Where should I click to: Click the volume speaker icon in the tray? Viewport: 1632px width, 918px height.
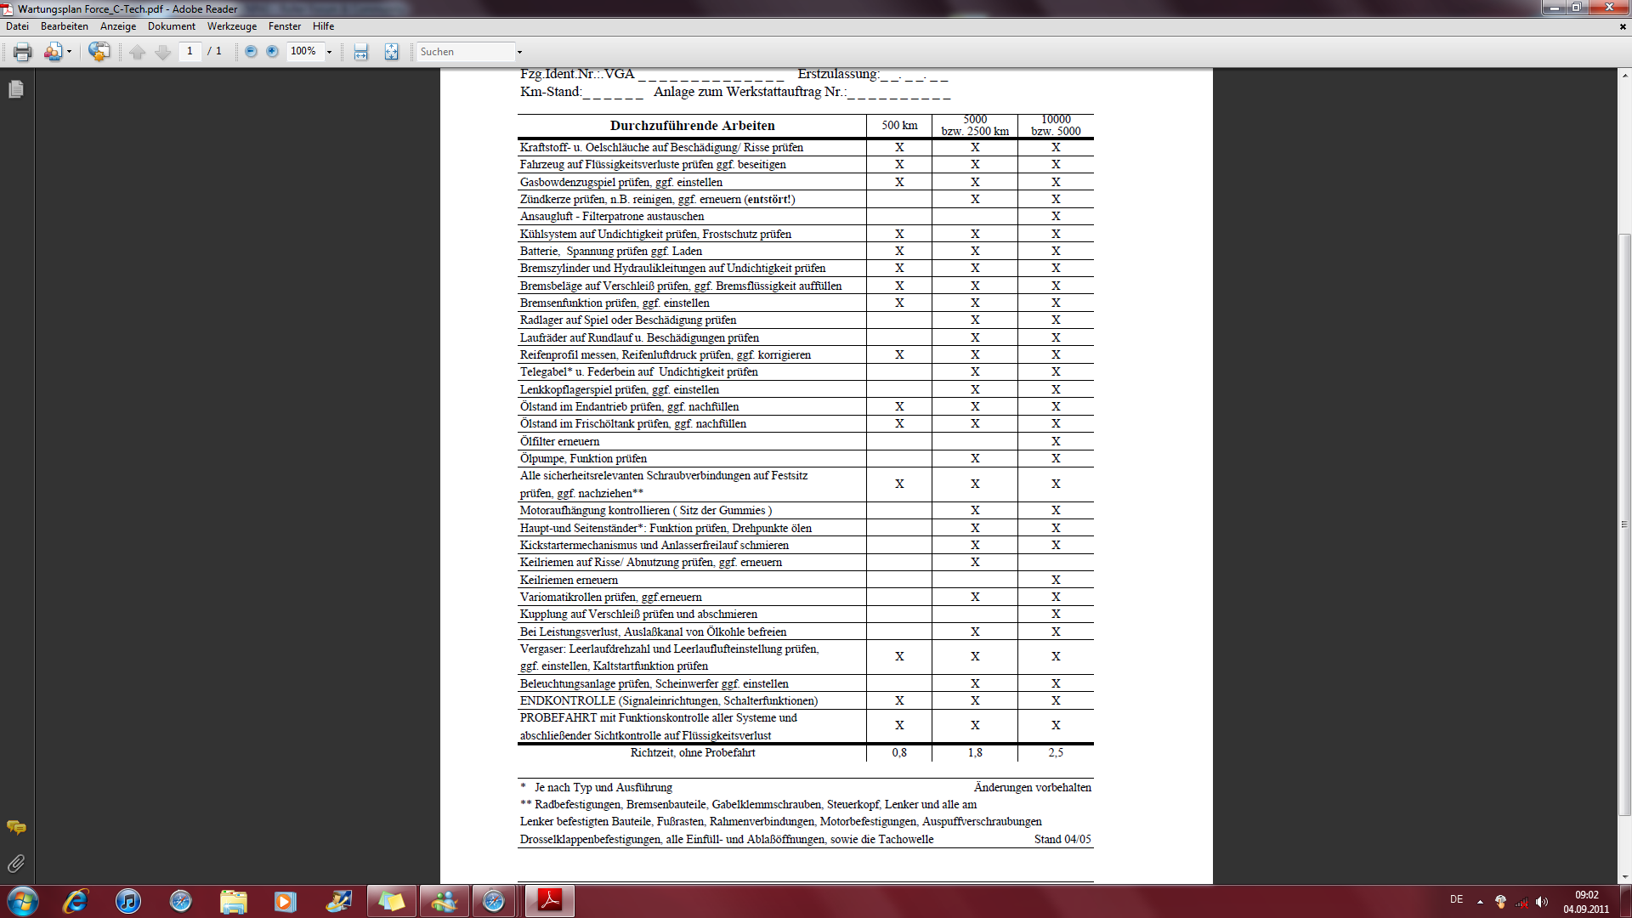pos(1542,902)
